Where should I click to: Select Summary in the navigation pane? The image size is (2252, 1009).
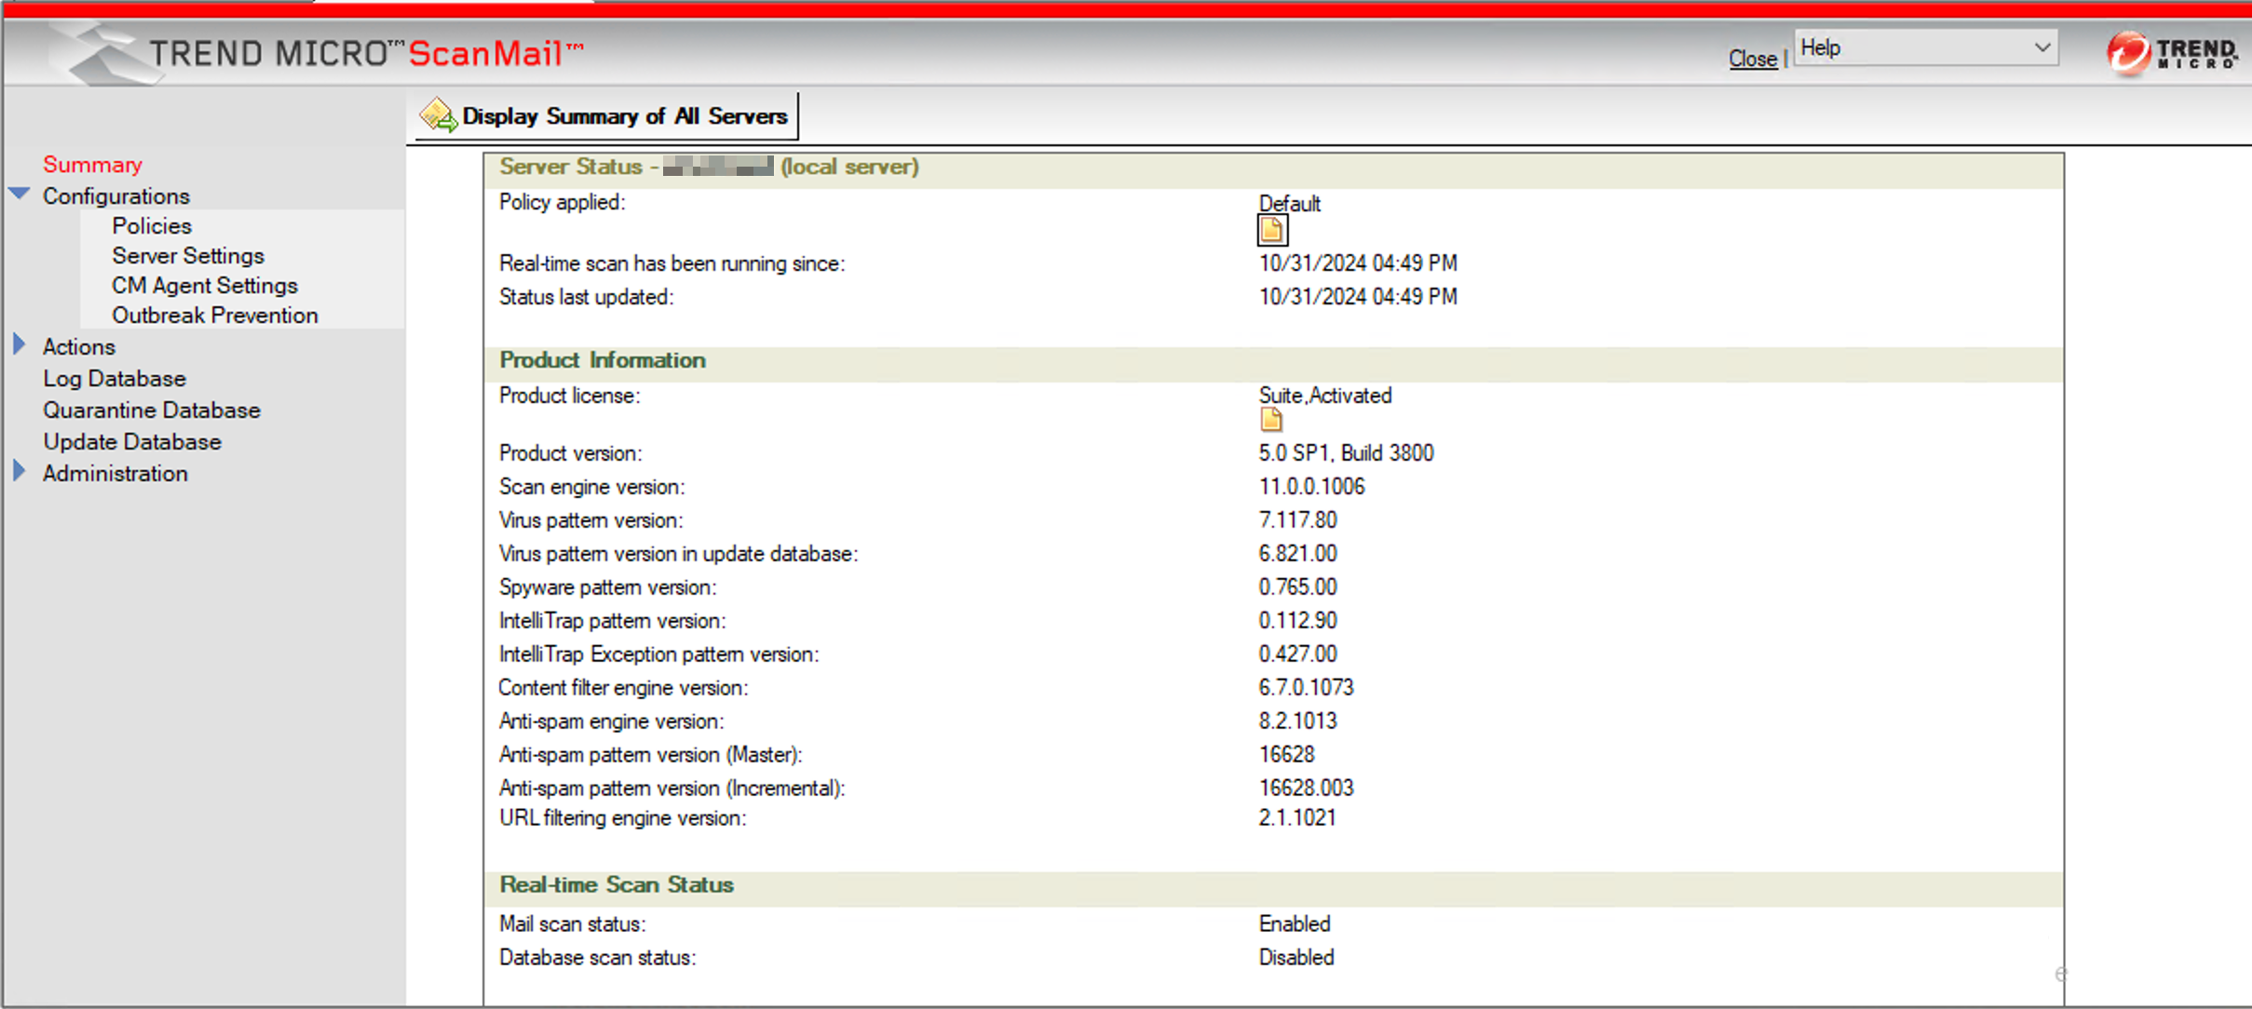pos(92,165)
